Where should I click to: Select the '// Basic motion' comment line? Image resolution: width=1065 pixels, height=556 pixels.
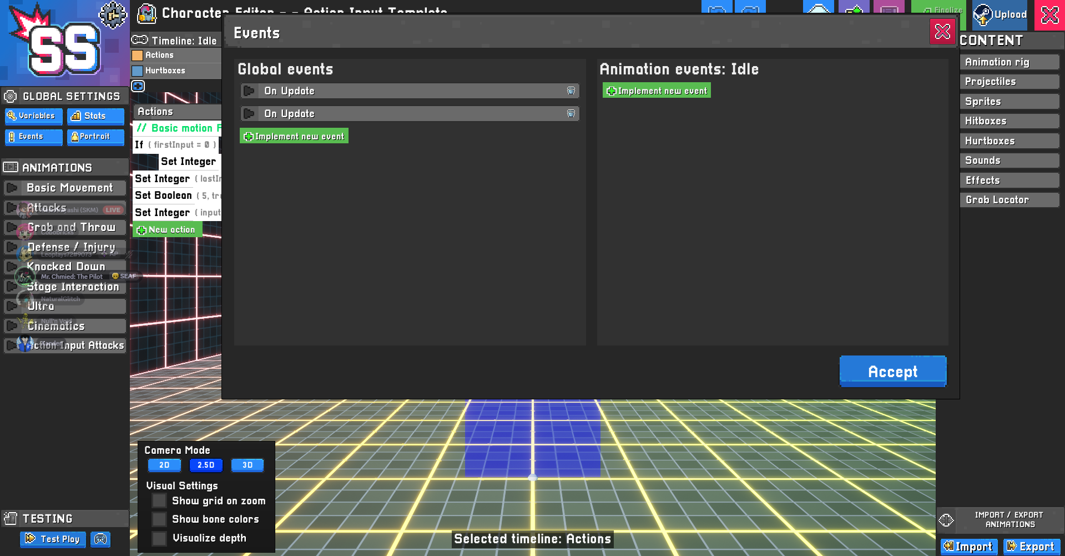(x=177, y=128)
